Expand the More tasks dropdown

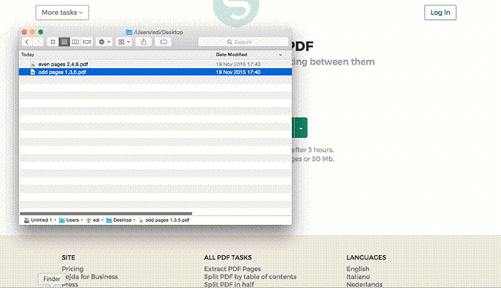tap(62, 12)
